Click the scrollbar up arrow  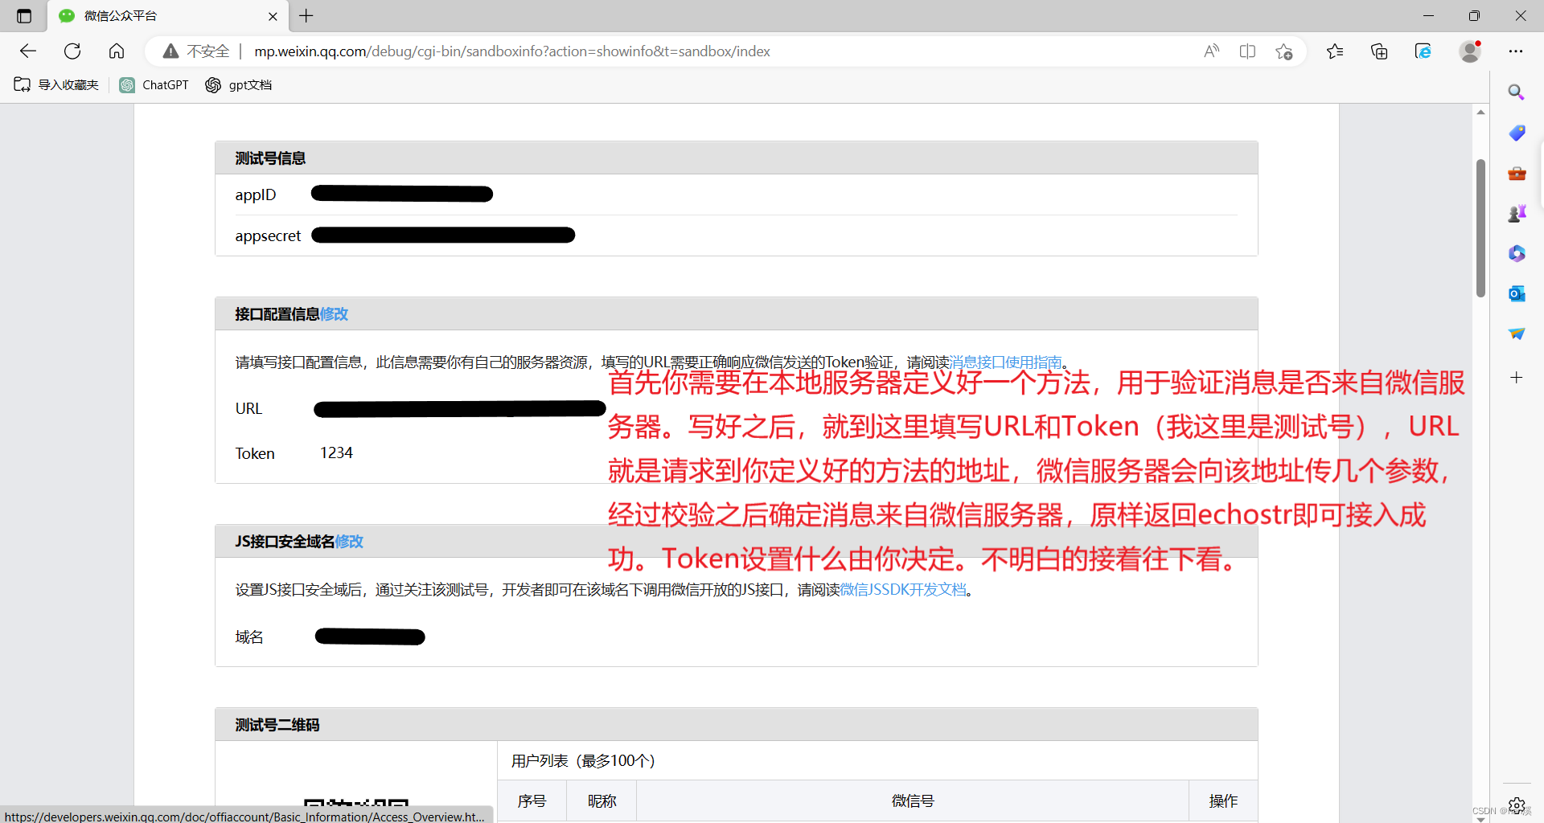(x=1480, y=112)
